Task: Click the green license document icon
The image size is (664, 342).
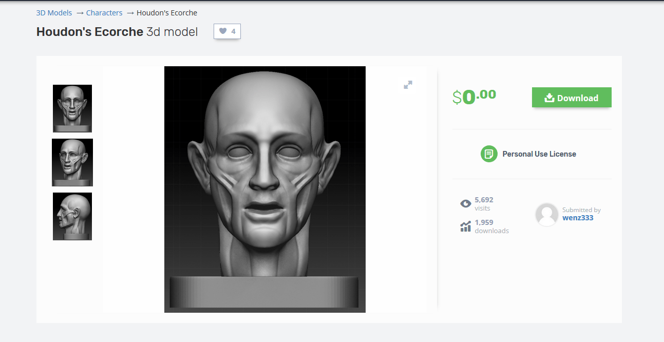Action: [489, 154]
